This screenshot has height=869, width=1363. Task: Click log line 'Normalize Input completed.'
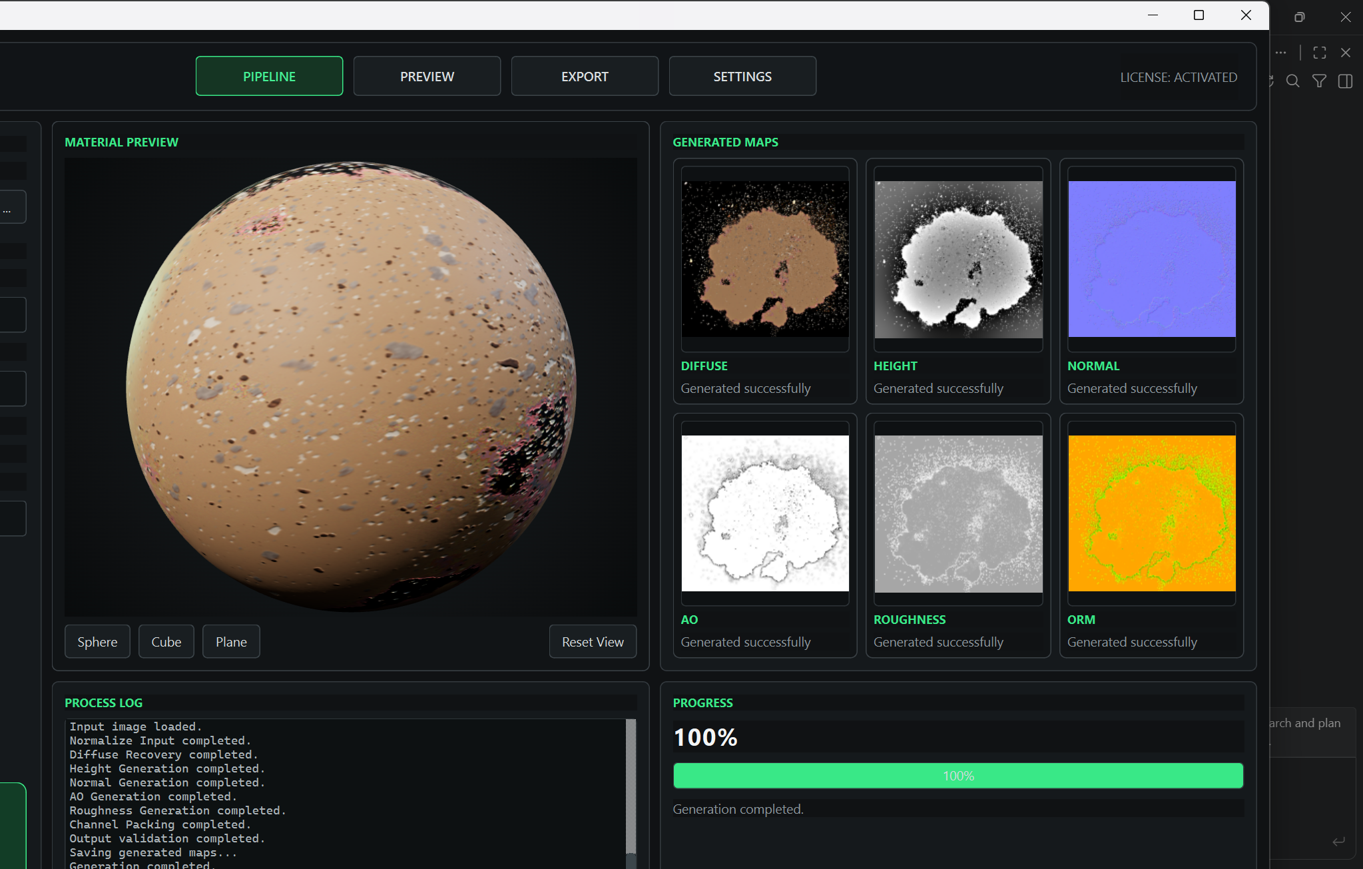tap(160, 740)
